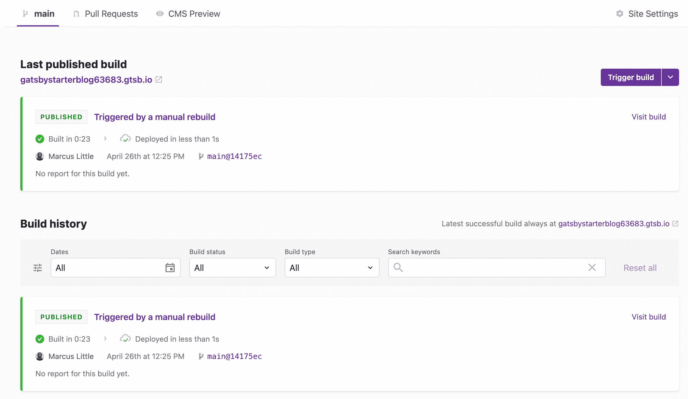Expand the Trigger build dropdown arrow

[670, 77]
